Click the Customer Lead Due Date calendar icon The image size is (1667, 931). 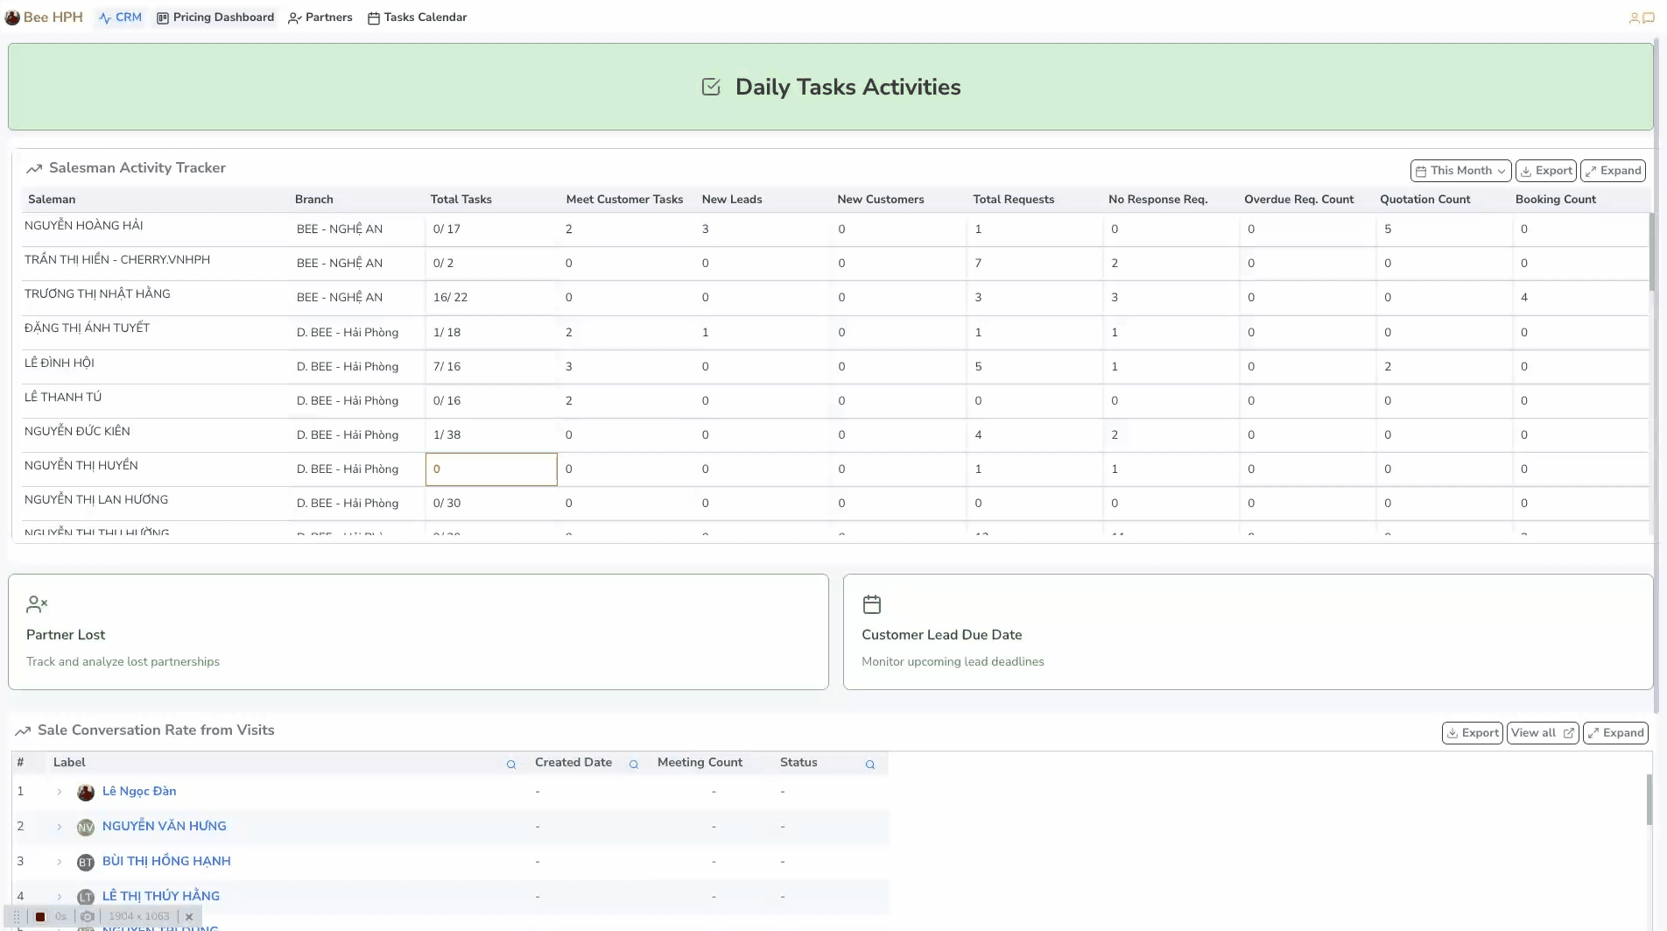pyautogui.click(x=872, y=603)
